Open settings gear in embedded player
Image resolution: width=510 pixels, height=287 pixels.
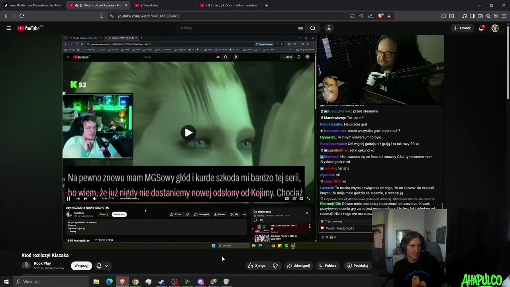click(294, 199)
